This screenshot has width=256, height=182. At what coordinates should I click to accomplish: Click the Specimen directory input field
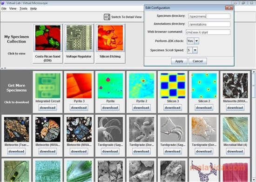pos(209,16)
